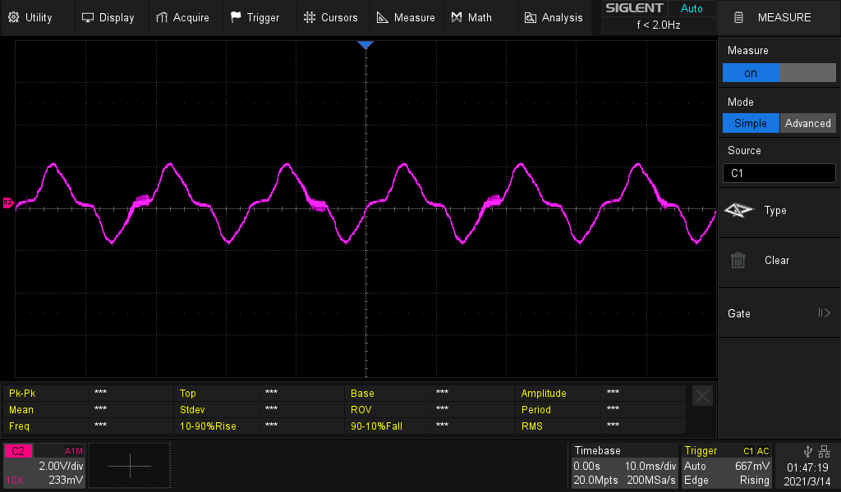Open the Analysis menu
The width and height of the screenshot is (841, 492).
click(554, 17)
